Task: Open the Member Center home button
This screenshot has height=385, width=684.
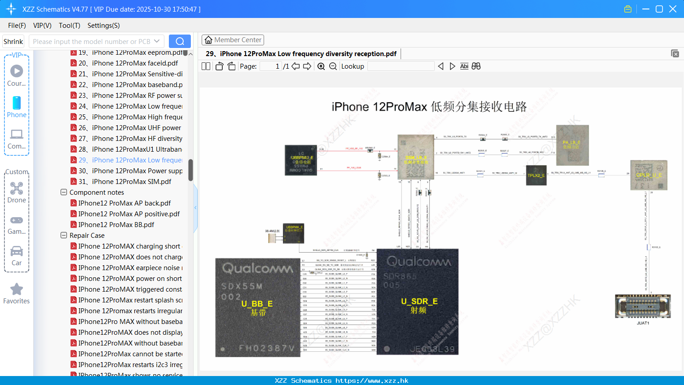Action: (x=233, y=40)
